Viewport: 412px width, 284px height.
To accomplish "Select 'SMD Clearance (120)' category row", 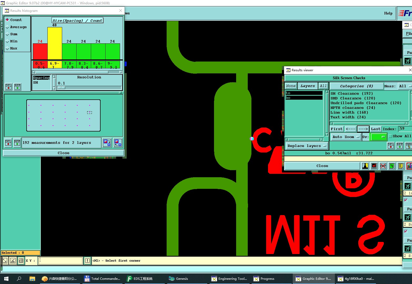I will (x=353, y=98).
